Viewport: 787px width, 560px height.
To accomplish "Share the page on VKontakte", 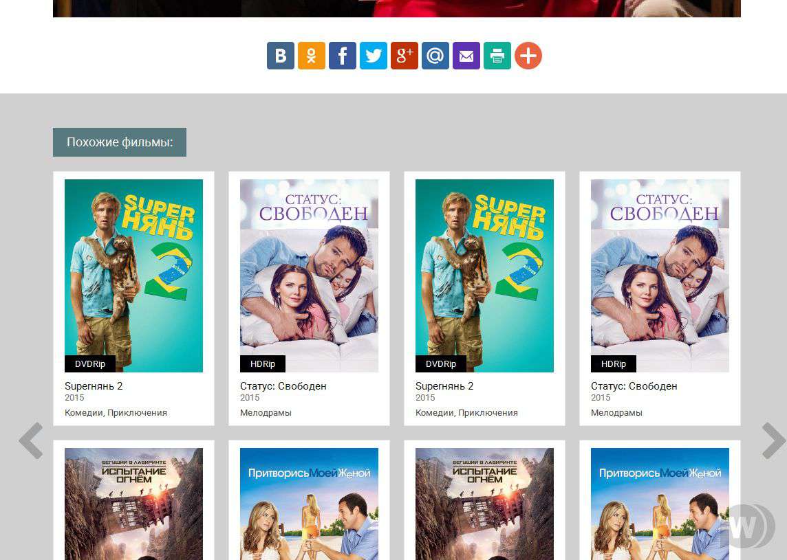I will click(281, 56).
